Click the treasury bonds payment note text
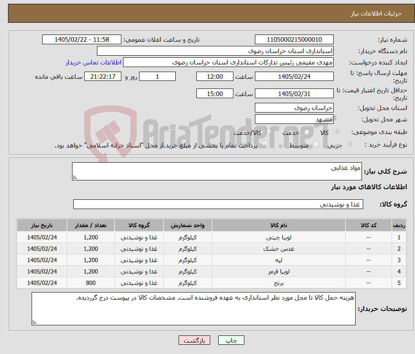Viewport: 415px width, 354px height. point(156,146)
